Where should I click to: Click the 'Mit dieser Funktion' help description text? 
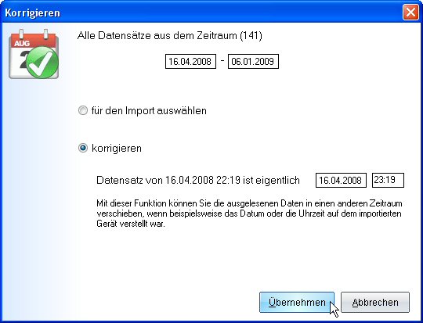click(x=249, y=214)
